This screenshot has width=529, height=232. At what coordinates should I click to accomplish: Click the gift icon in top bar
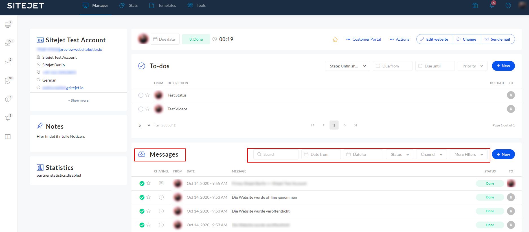pyautogui.click(x=475, y=5)
